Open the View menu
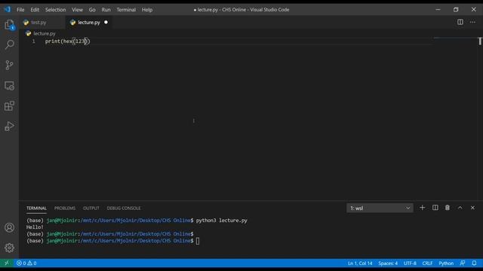This screenshot has height=271, width=483. click(77, 10)
